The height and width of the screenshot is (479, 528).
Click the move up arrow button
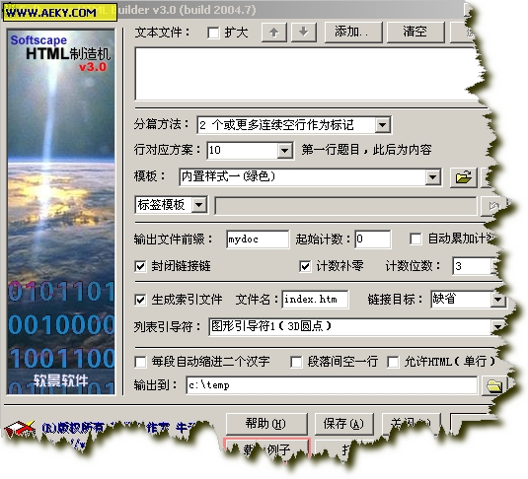[x=274, y=33]
